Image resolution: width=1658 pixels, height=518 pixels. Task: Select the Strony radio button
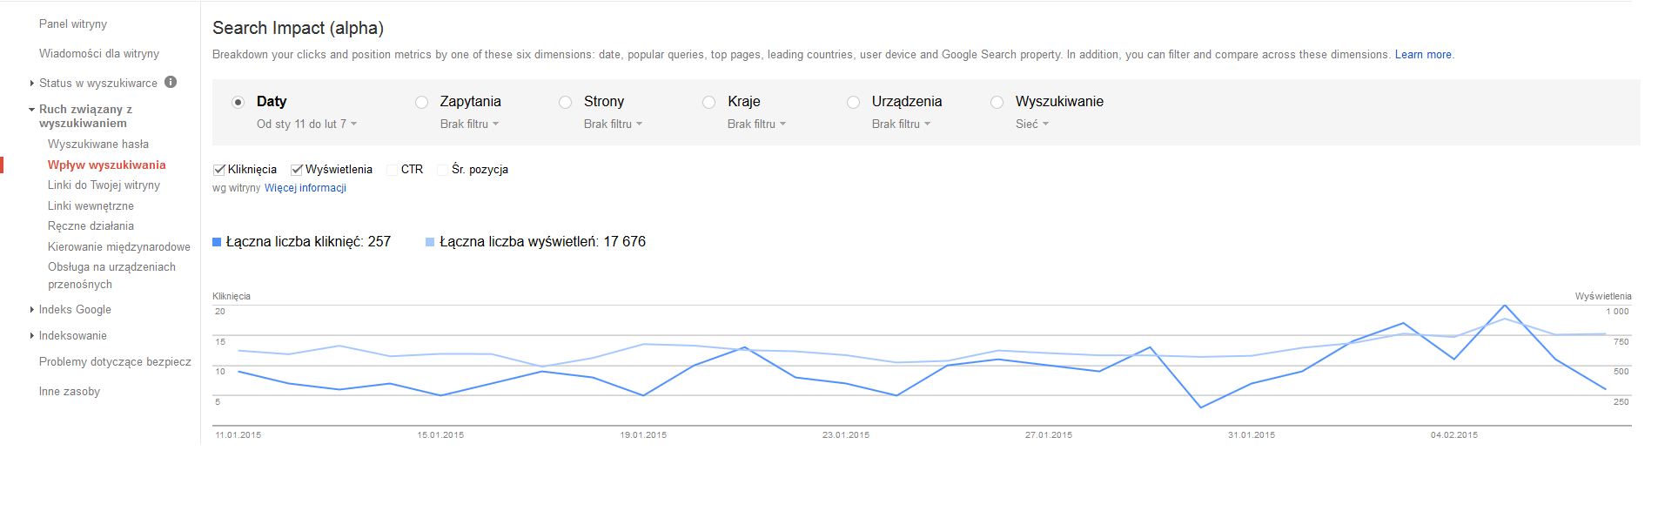click(565, 102)
